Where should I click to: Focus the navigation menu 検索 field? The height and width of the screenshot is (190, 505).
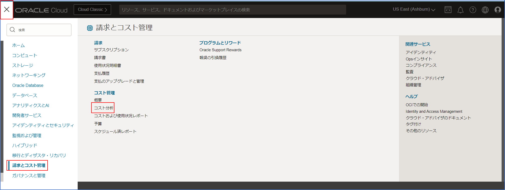[x=39, y=30]
